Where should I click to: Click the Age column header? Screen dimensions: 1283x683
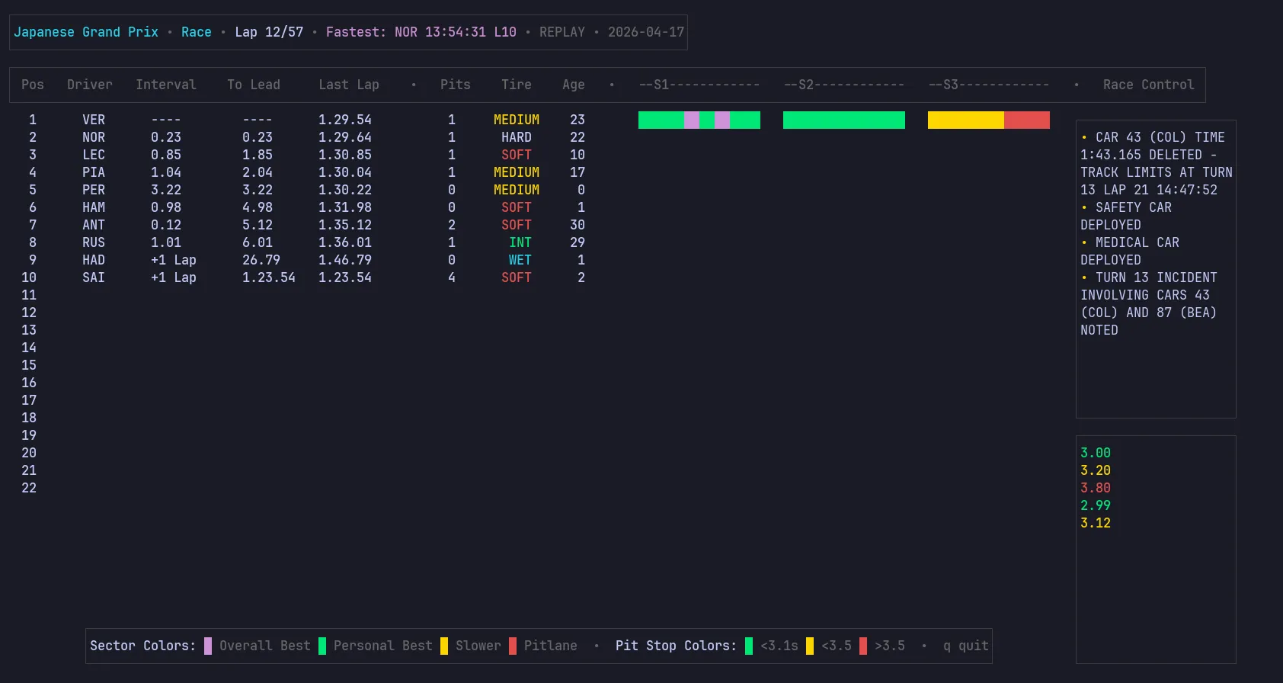(x=574, y=85)
